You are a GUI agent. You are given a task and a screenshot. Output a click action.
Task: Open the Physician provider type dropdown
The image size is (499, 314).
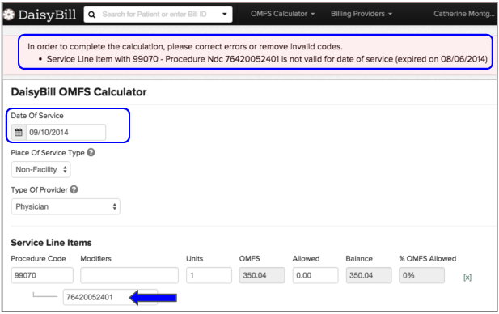(x=66, y=206)
